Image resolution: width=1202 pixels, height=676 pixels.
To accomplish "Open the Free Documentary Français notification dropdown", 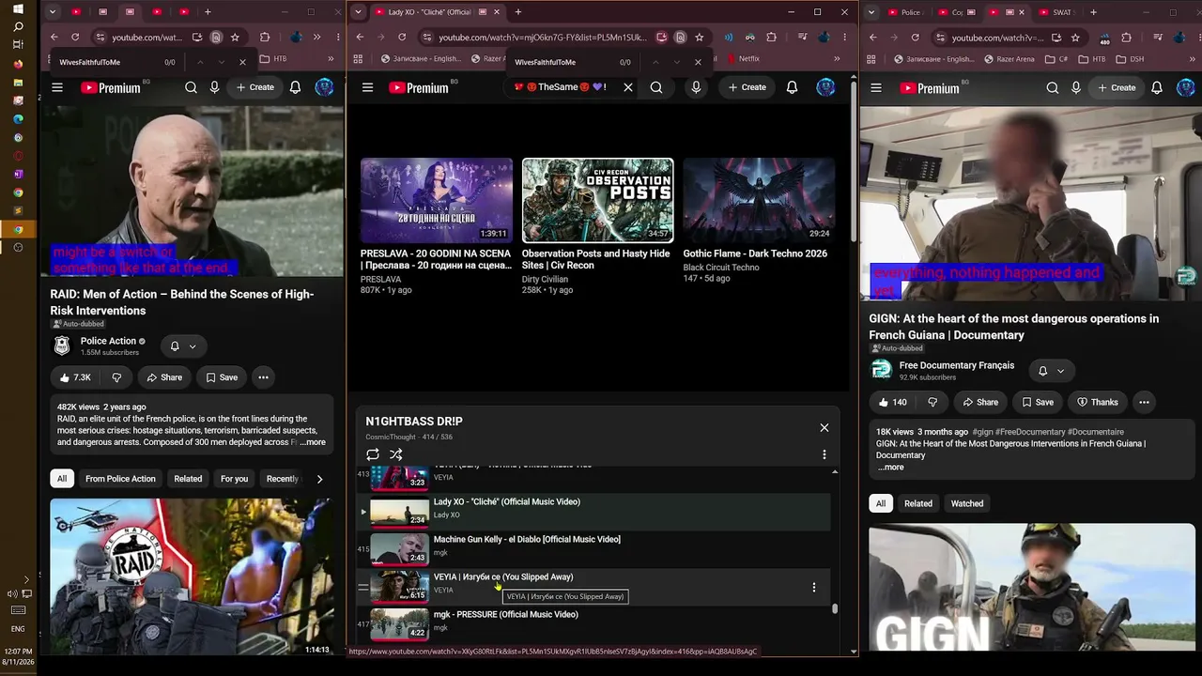I will pyautogui.click(x=1051, y=371).
